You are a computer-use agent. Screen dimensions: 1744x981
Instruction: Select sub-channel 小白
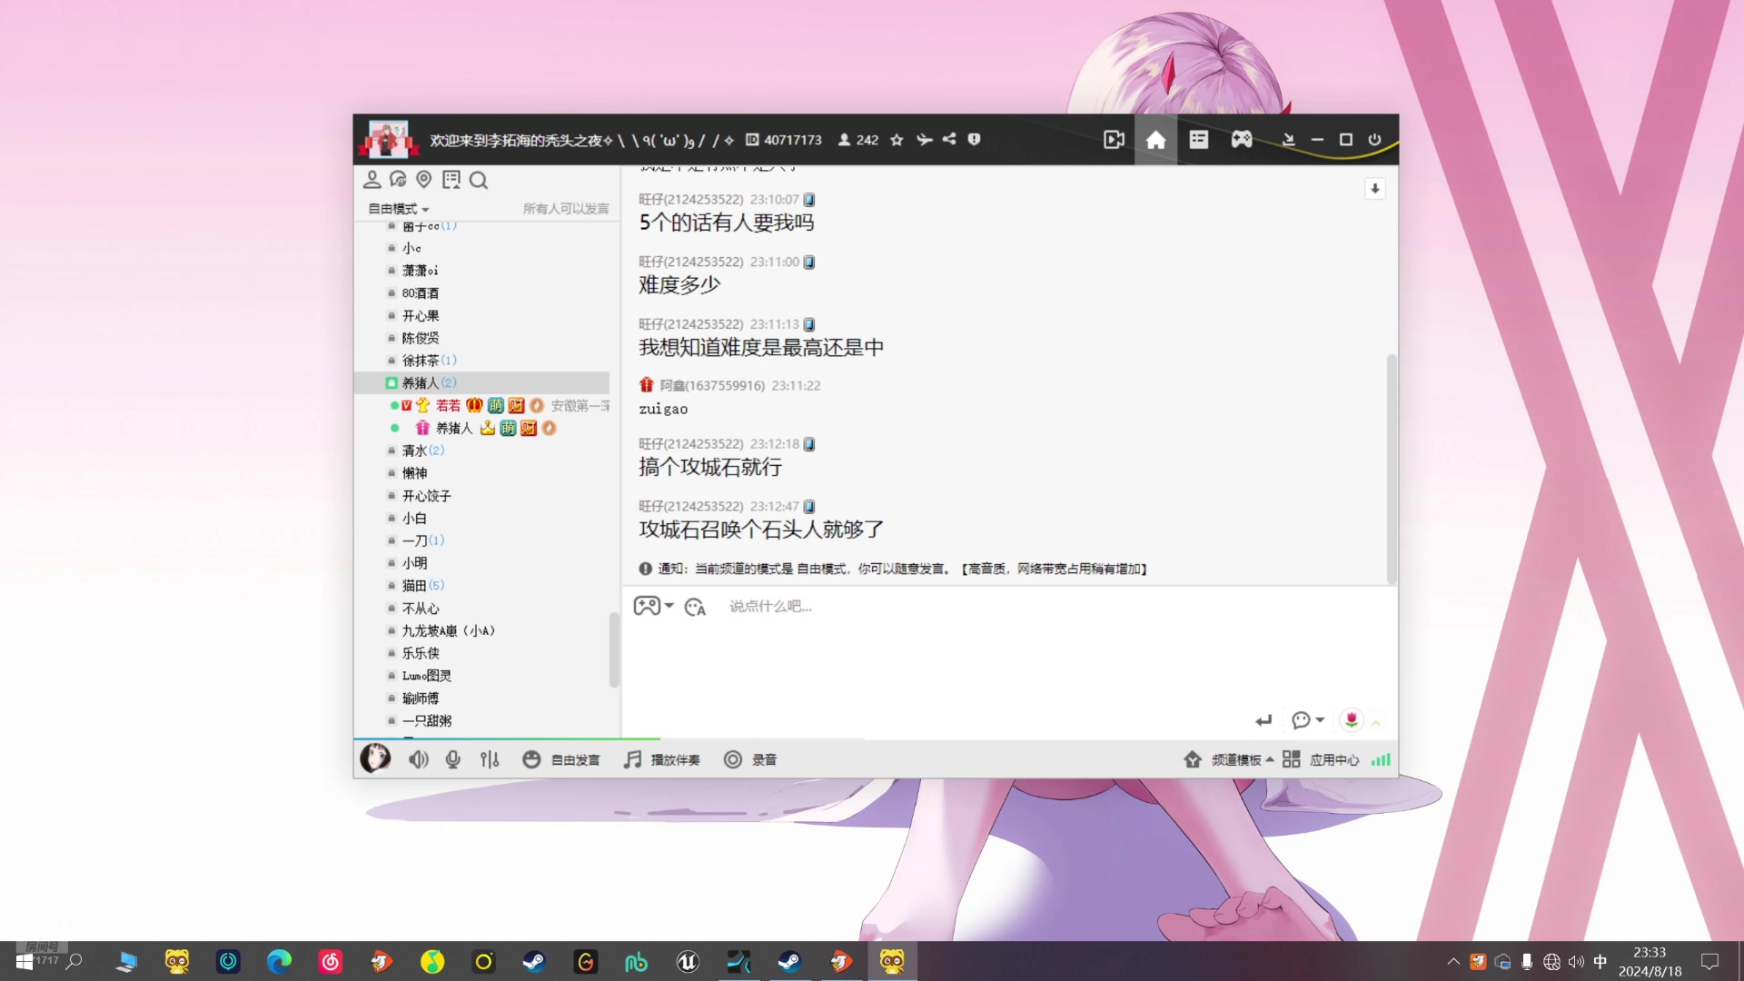tap(414, 518)
